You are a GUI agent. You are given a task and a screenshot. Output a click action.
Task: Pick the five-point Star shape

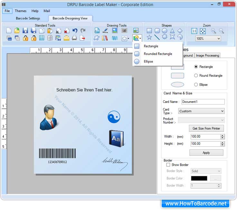tap(149, 37)
